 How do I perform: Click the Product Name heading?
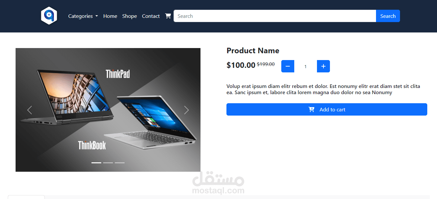point(253,51)
